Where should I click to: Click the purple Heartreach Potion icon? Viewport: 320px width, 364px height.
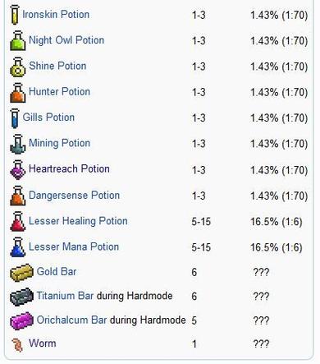pos(18,170)
